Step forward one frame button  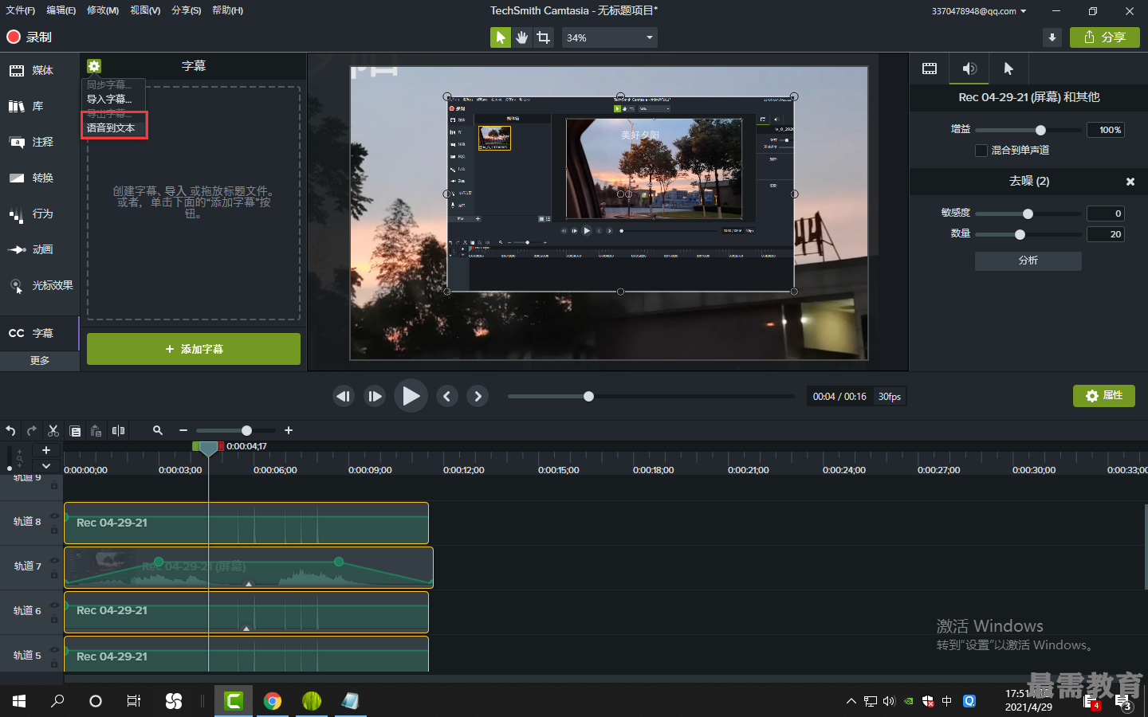(375, 396)
